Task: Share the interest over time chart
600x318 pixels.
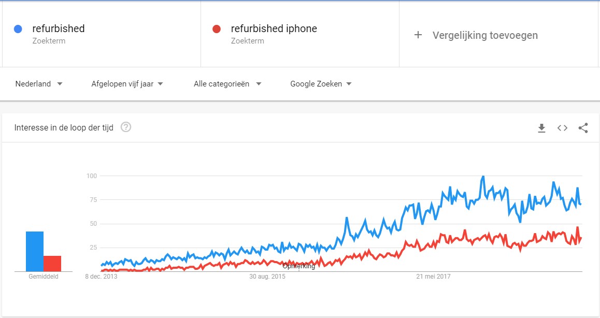Action: coord(583,128)
